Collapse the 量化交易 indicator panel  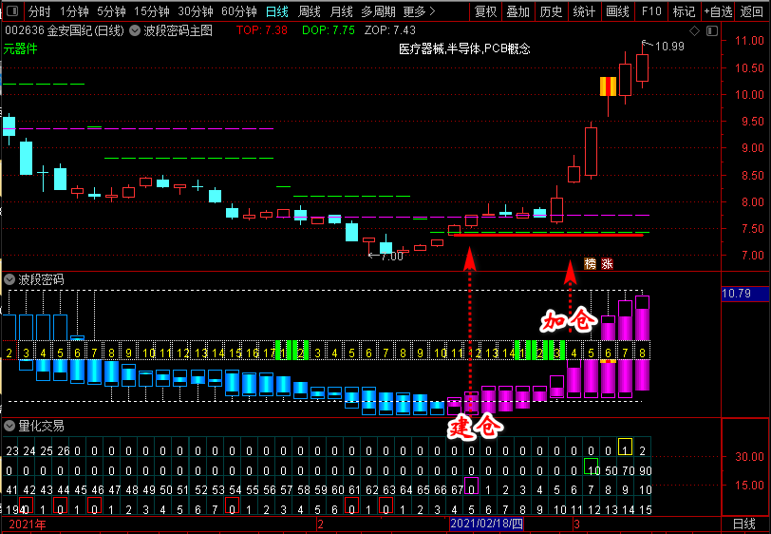pos(9,426)
